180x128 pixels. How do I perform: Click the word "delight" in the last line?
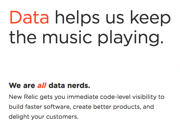tap(19, 117)
